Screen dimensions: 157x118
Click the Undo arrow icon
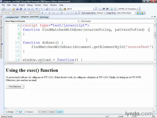click(x=37, y=9)
